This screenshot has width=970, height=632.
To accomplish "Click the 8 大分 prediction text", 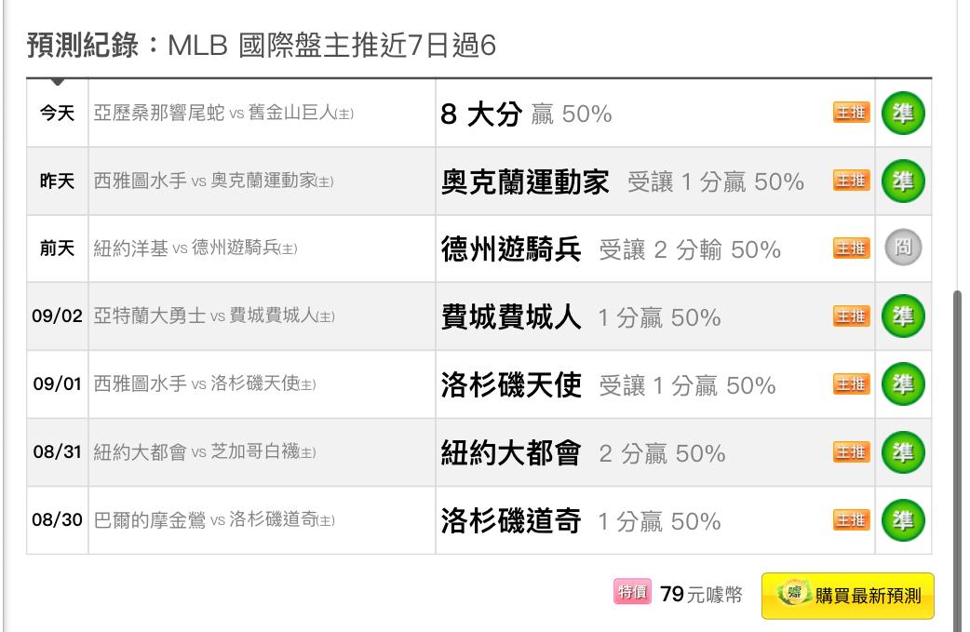I will point(481,114).
